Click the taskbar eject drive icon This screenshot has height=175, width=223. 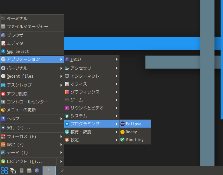click(21, 171)
